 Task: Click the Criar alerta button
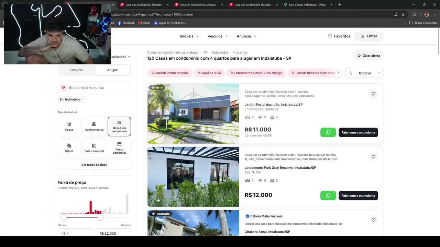(368, 56)
